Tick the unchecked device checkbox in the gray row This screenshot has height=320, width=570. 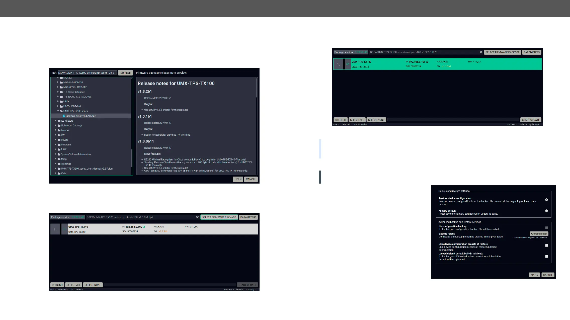64,229
